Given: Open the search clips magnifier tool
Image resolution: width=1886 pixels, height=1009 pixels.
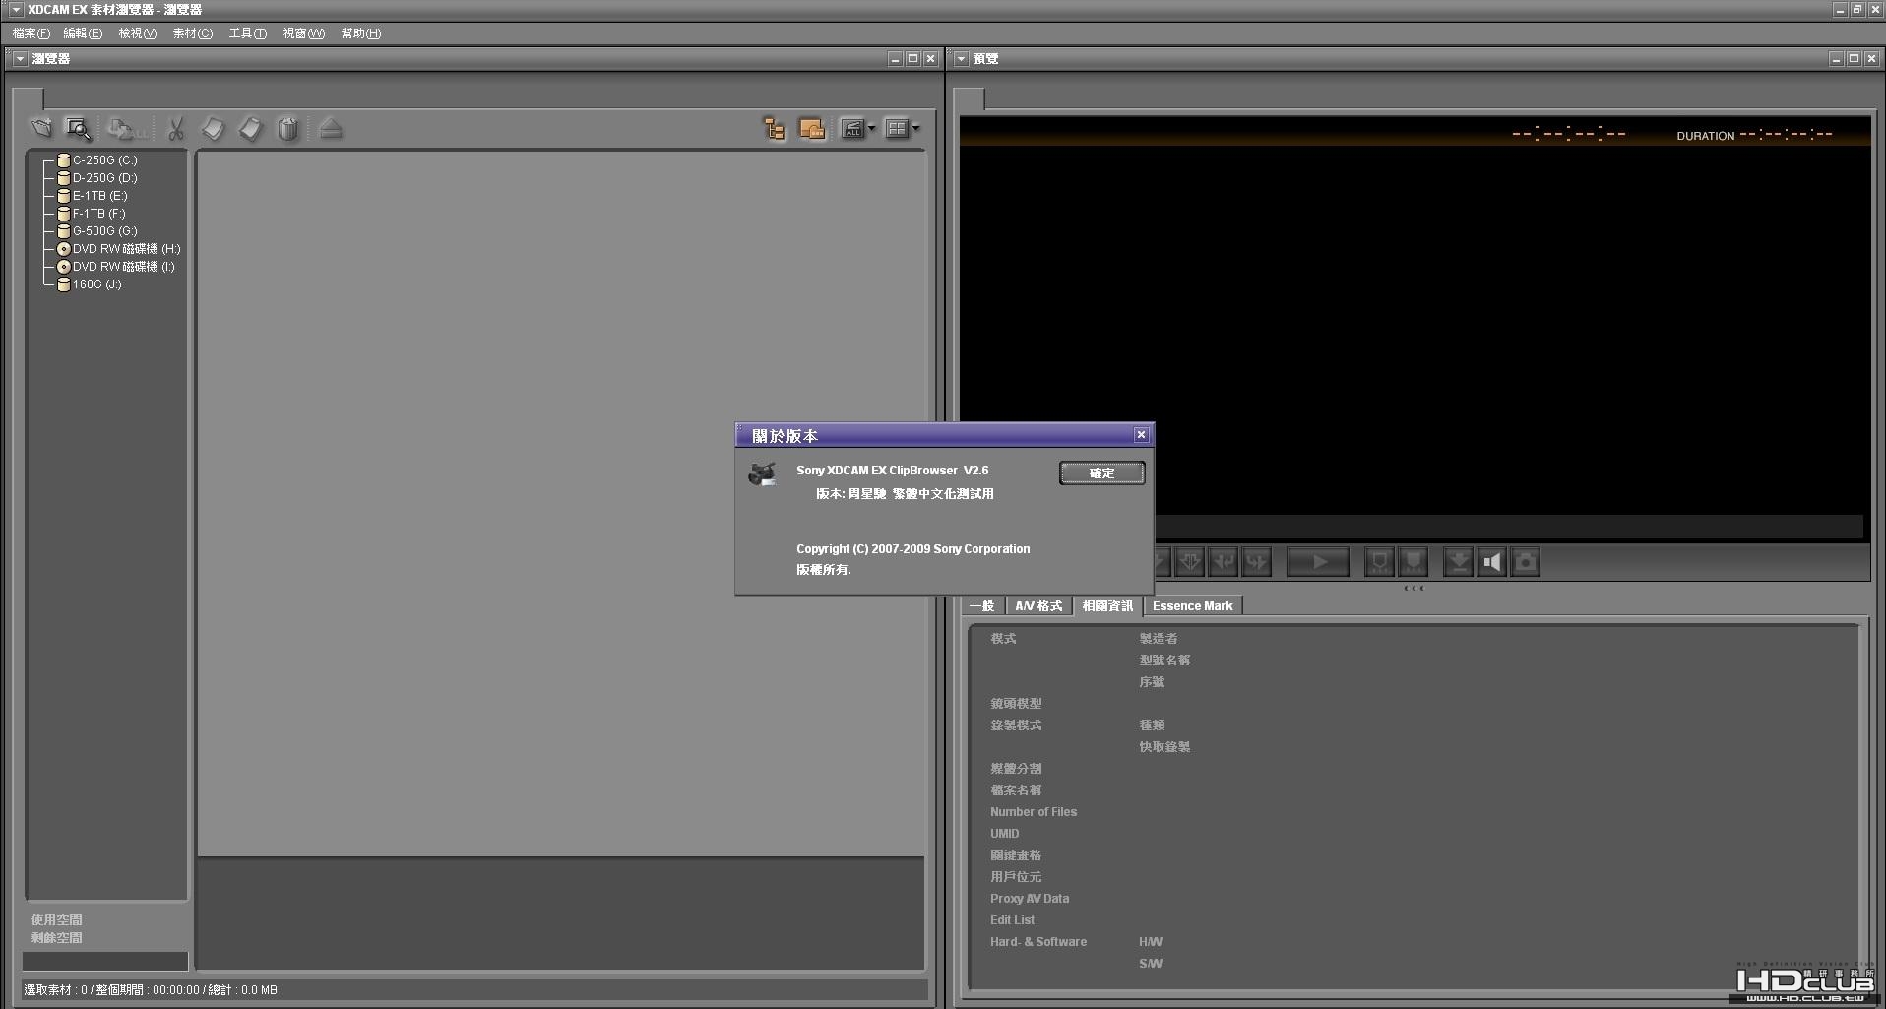Looking at the screenshot, I should 78,129.
